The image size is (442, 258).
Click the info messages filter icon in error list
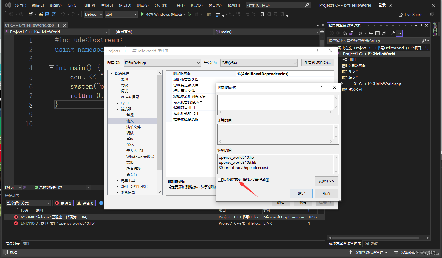coord(101,203)
